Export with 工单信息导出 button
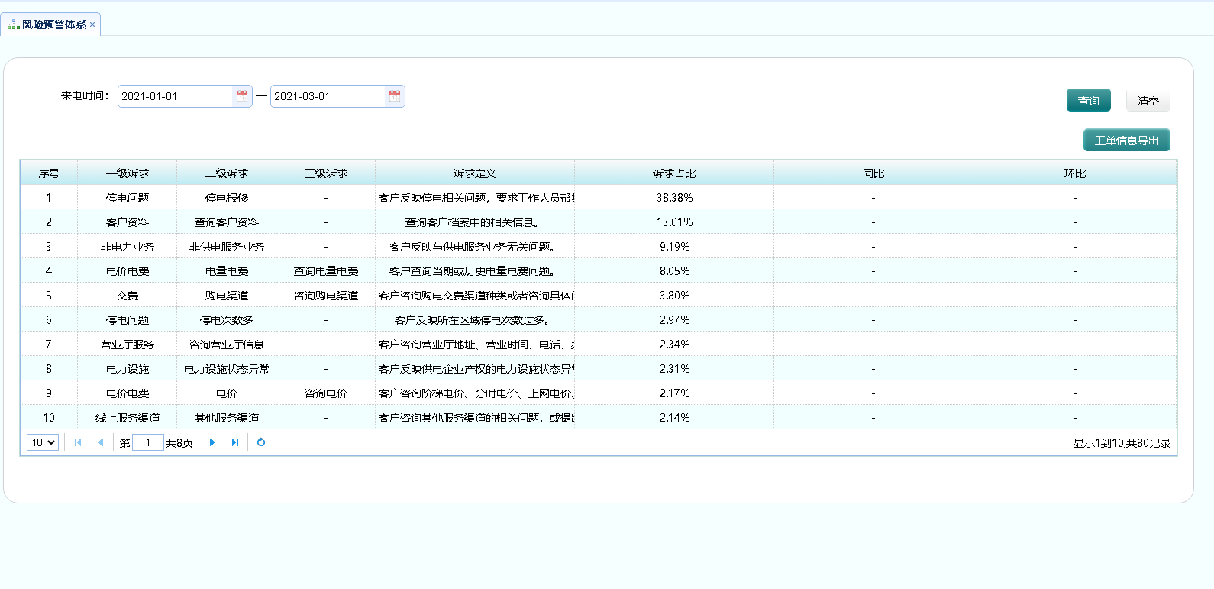 point(1127,141)
